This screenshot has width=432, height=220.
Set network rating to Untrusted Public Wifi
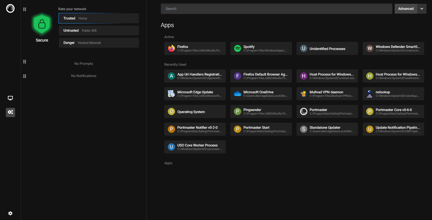99,31
